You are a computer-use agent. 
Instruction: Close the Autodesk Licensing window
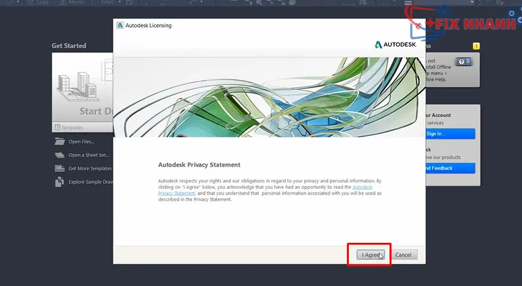(x=418, y=25)
